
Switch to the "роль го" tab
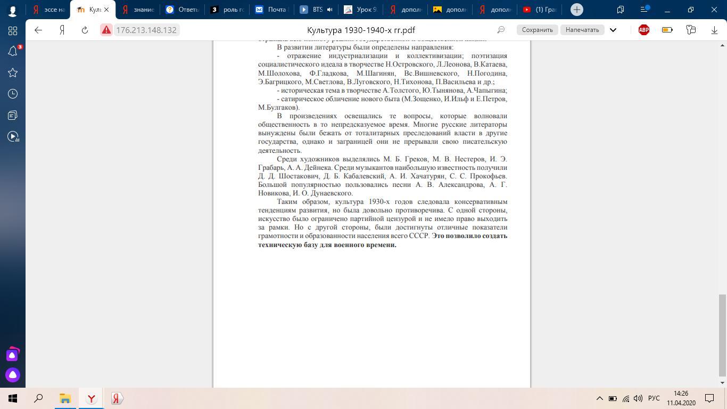coord(228,10)
